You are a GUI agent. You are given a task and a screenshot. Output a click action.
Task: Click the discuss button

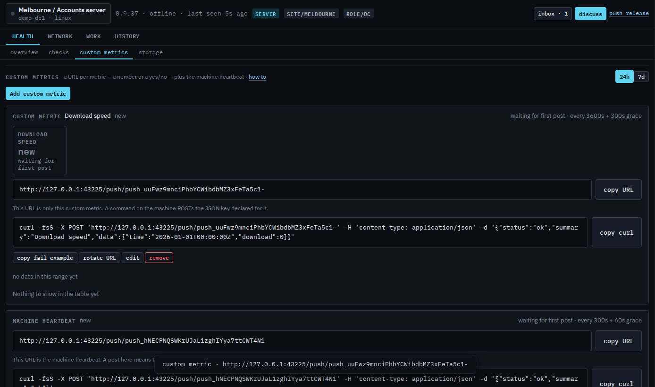click(x=590, y=14)
